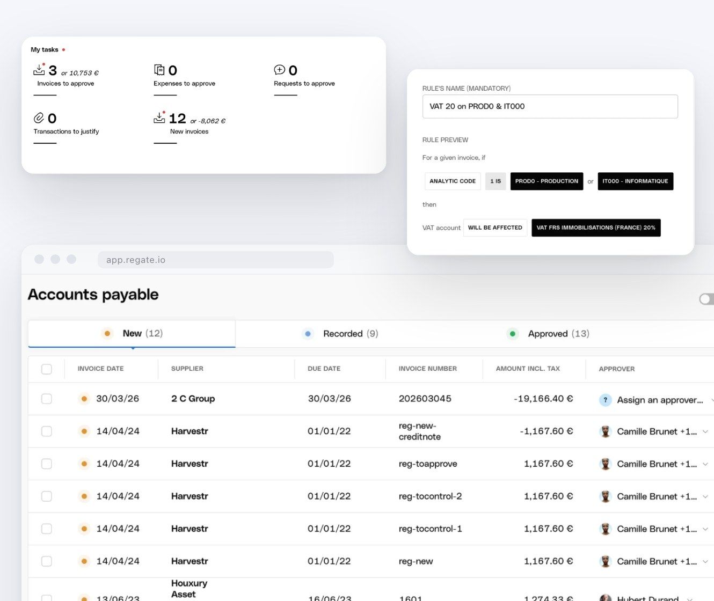Click the blue dot on the Recorded tab
This screenshot has height=601, width=714.
tap(308, 334)
